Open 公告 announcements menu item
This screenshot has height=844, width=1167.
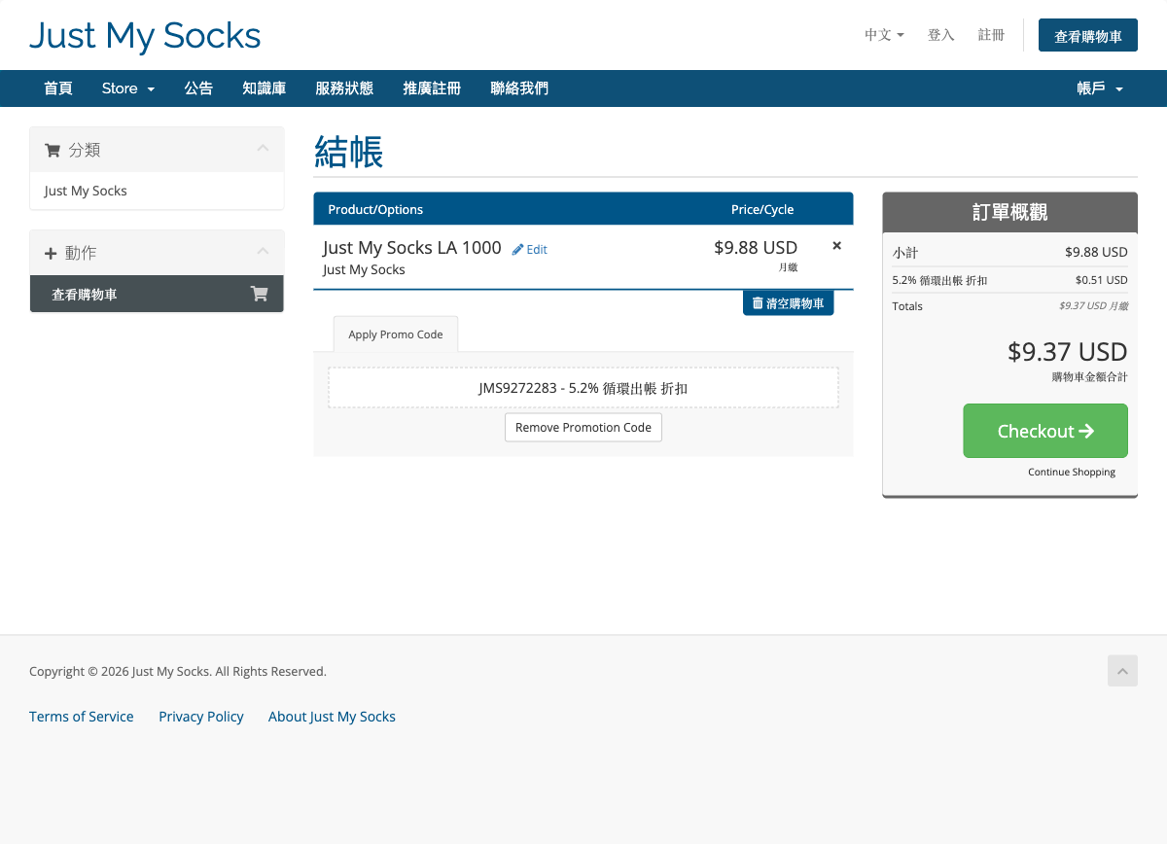[198, 88]
